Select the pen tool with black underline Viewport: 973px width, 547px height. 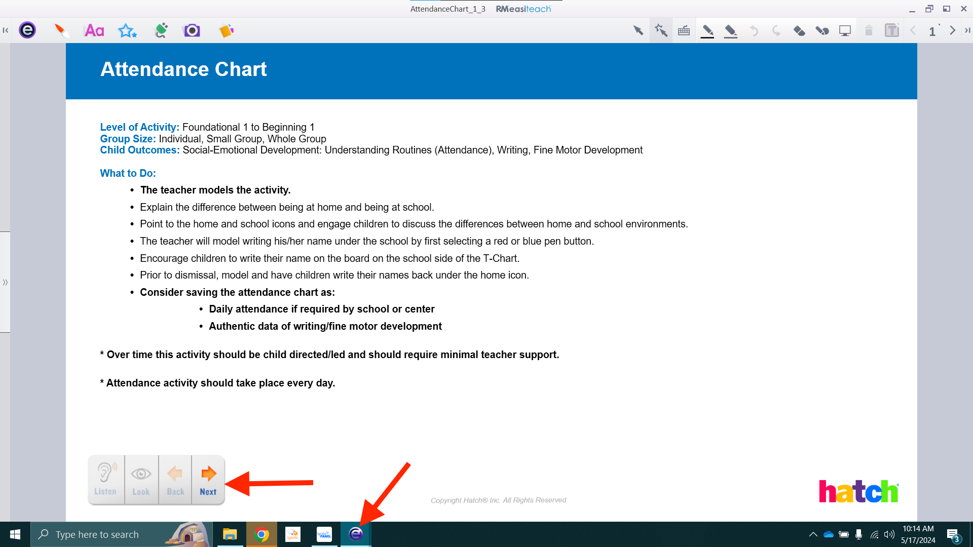(707, 31)
